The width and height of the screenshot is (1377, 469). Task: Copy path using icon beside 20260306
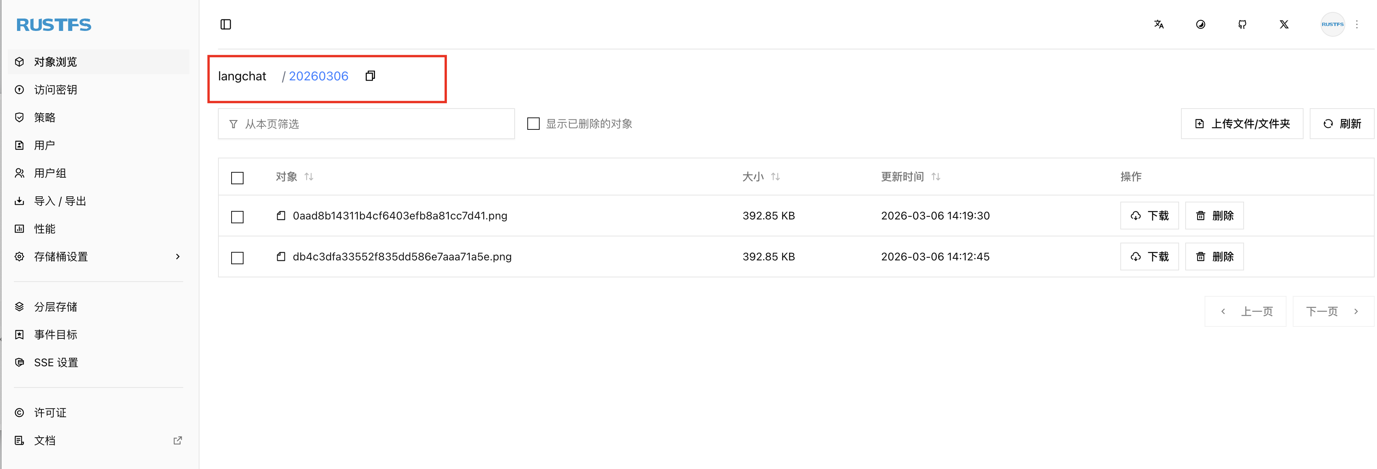370,76
